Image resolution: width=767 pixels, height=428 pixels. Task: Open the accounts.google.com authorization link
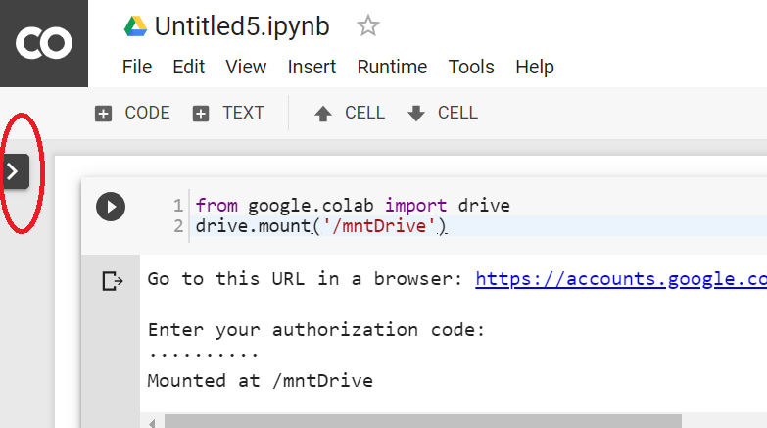[620, 279]
